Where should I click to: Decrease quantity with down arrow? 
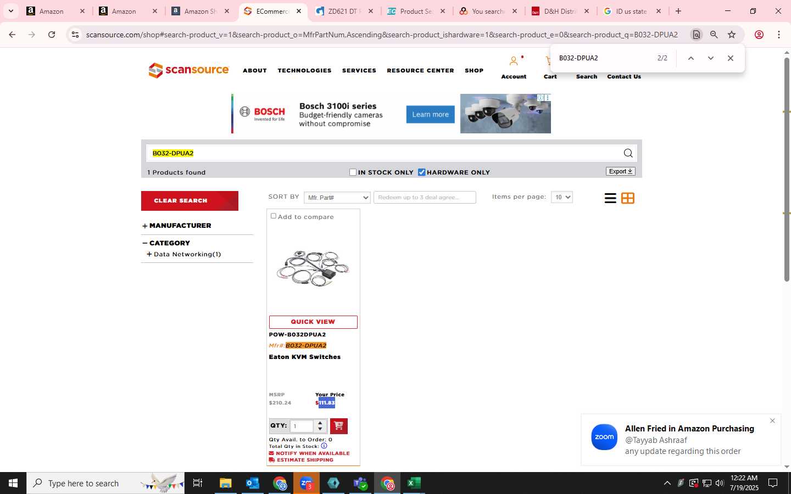coord(320,429)
